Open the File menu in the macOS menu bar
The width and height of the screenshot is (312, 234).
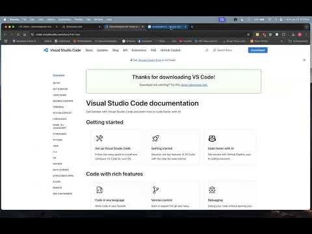(24, 19)
